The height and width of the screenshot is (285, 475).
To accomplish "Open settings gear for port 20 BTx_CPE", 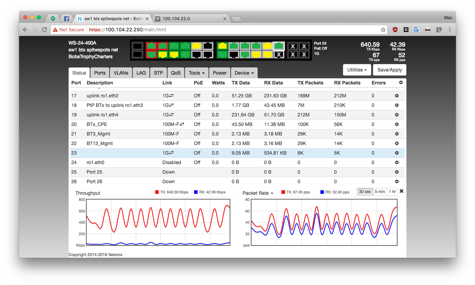I will tap(397, 125).
